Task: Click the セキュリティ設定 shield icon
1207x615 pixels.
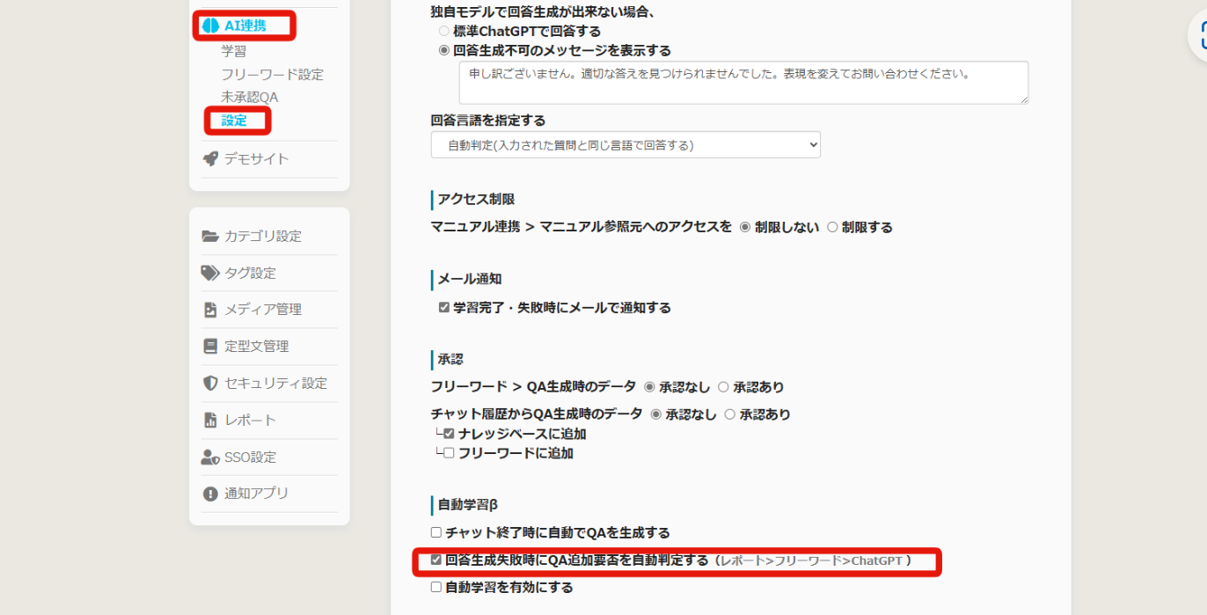Action: (x=210, y=384)
